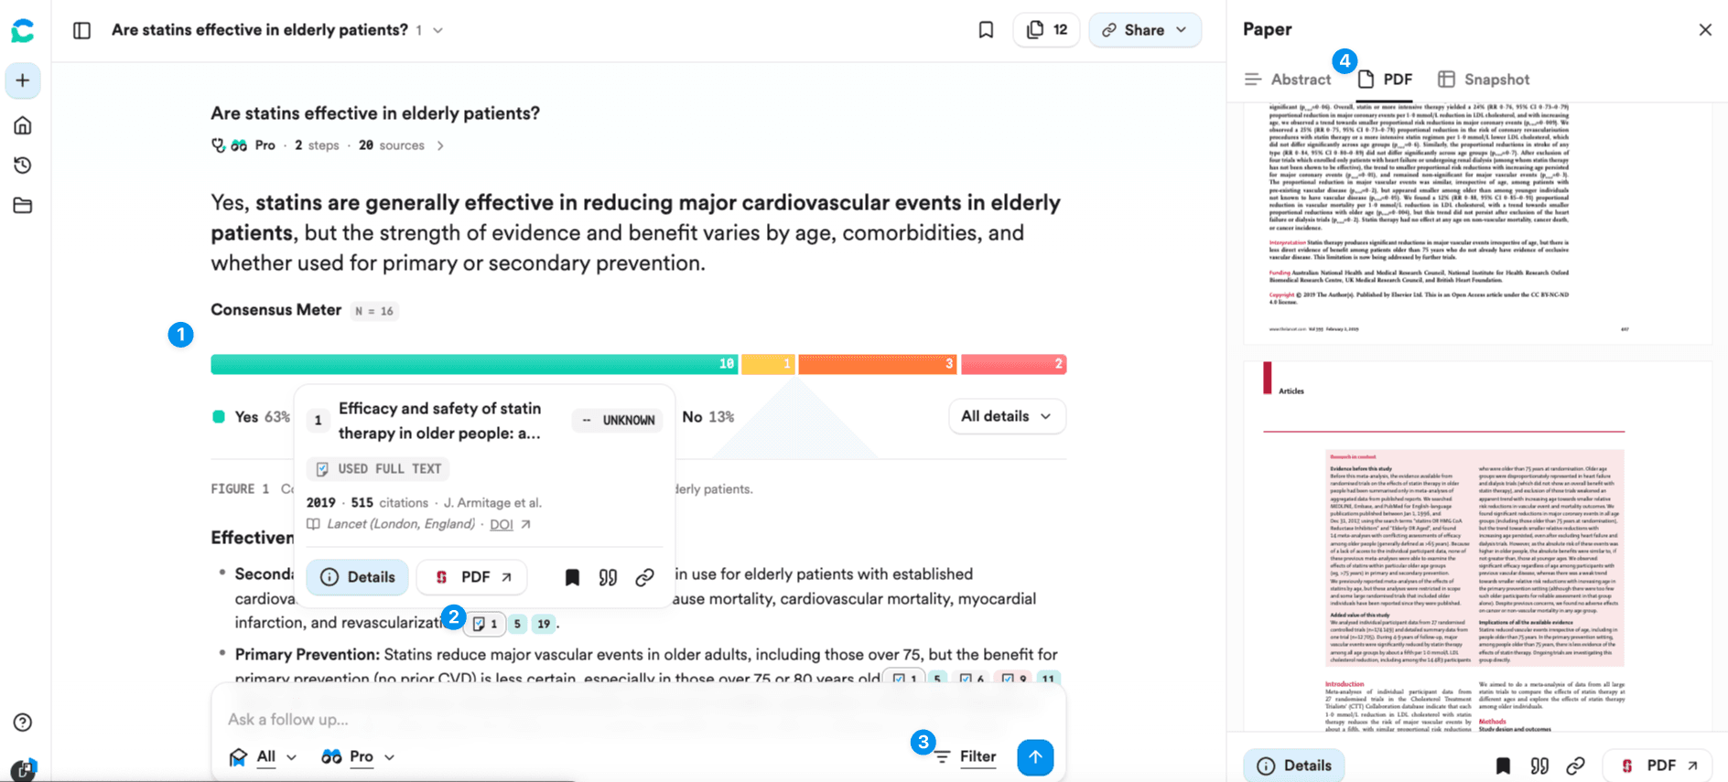Screen dimensions: 1728x782
Task: Copy the paper link from the popup
Action: [x=644, y=577]
